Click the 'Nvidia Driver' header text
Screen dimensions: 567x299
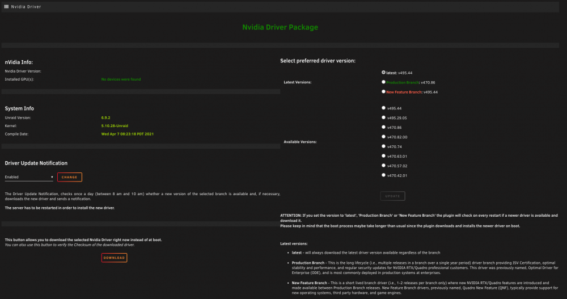point(26,6)
